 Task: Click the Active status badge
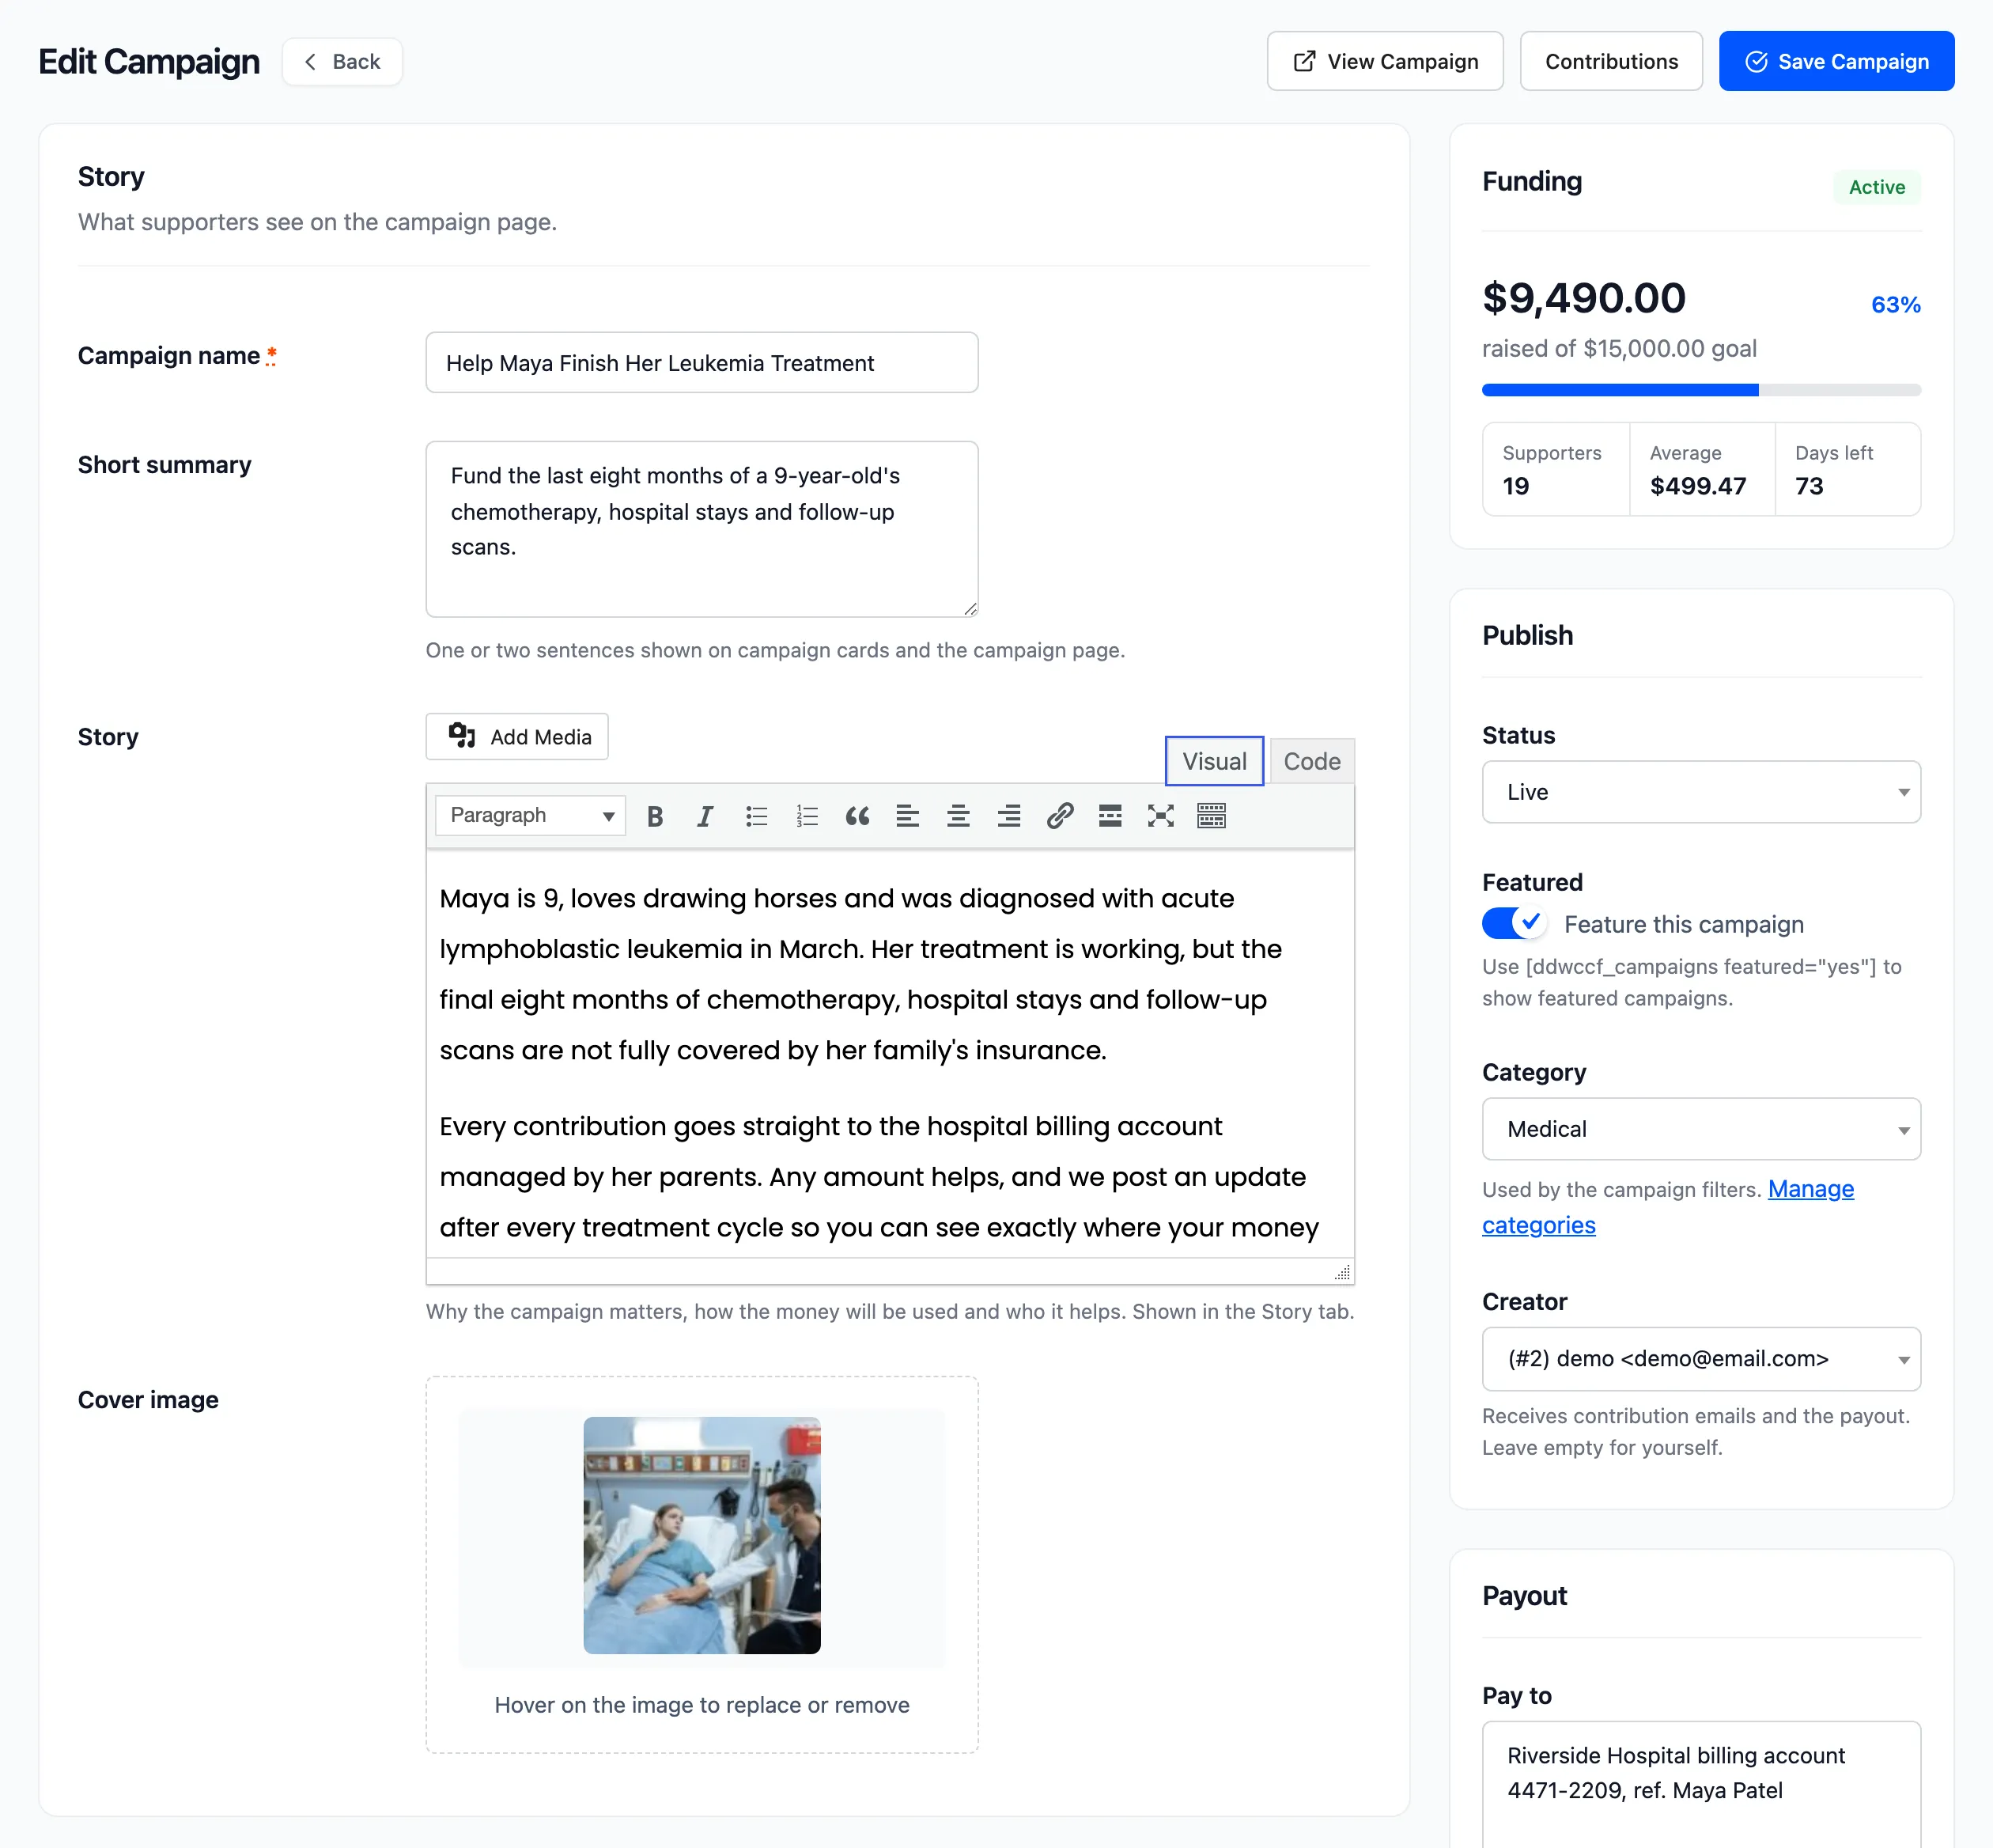point(1876,187)
